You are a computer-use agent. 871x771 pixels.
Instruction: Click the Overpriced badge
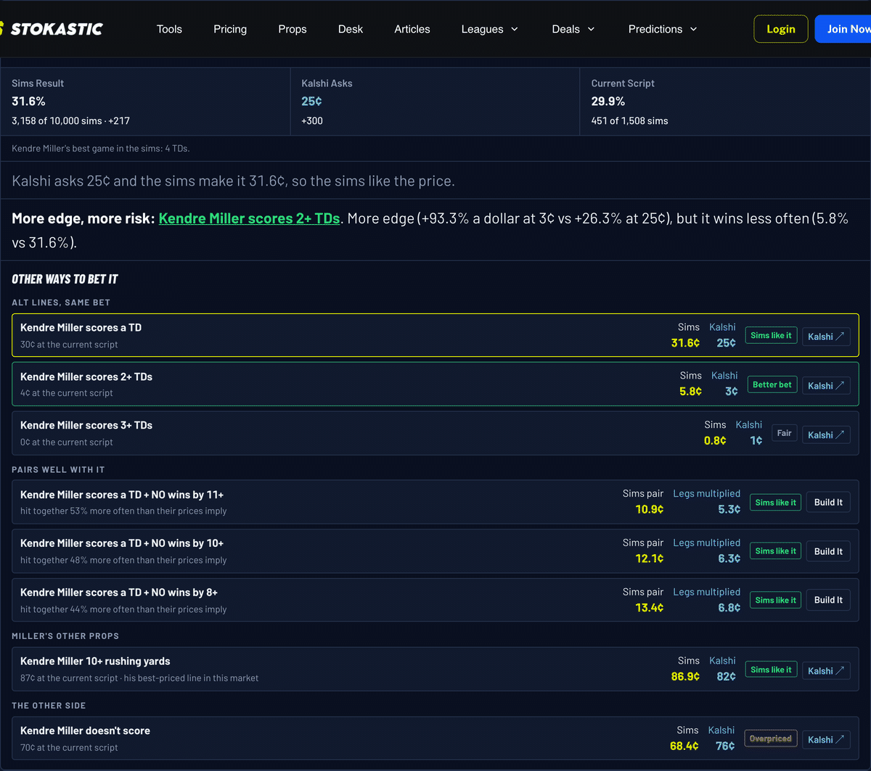(x=770, y=738)
